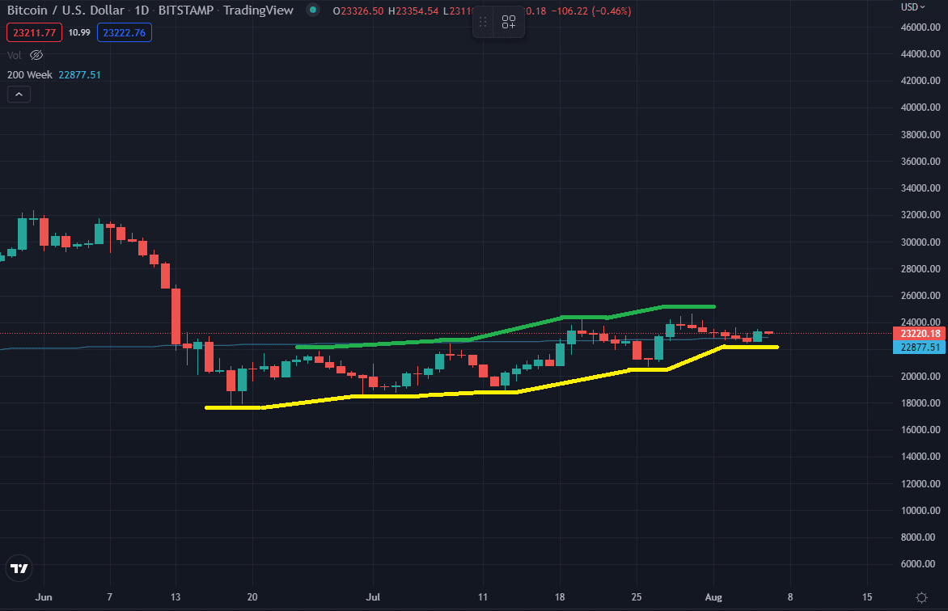The height and width of the screenshot is (611, 948).
Task: Click the Jul label on time axis
Action: (373, 597)
